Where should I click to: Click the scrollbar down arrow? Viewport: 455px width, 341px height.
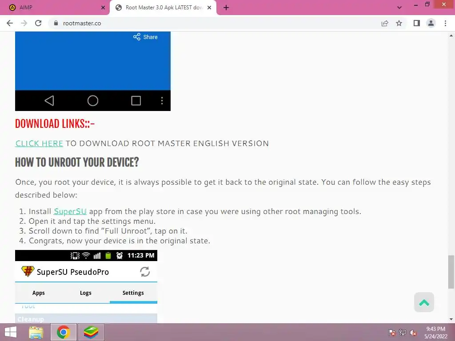click(451, 319)
